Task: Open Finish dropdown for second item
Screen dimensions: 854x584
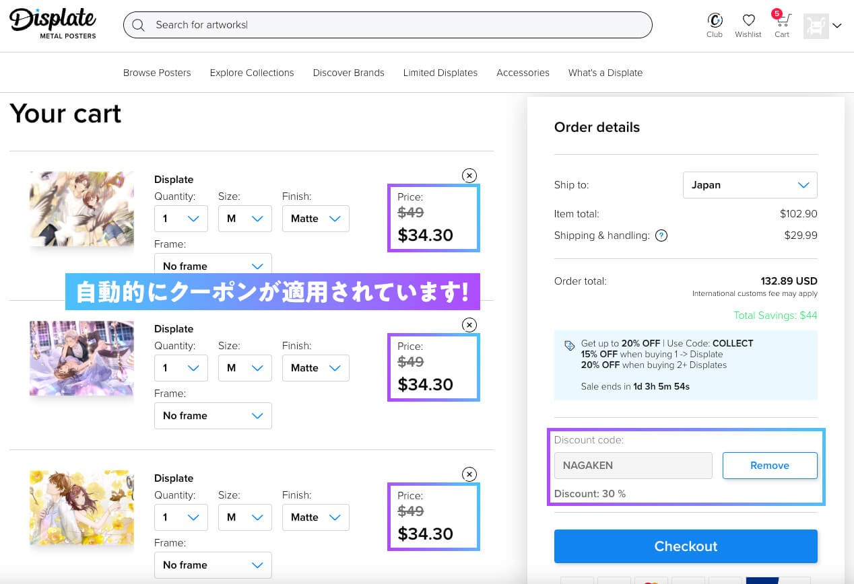Action: pyautogui.click(x=316, y=368)
